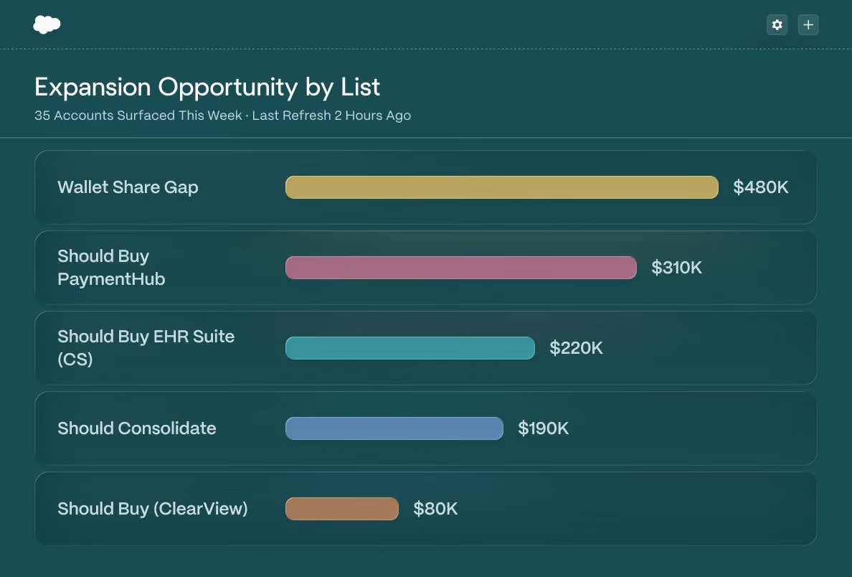Click the plus add button

(808, 24)
